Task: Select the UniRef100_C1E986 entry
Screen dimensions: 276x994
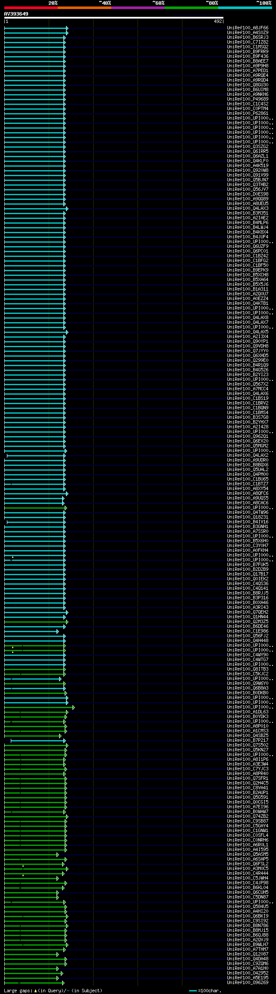Action: pos(248,631)
